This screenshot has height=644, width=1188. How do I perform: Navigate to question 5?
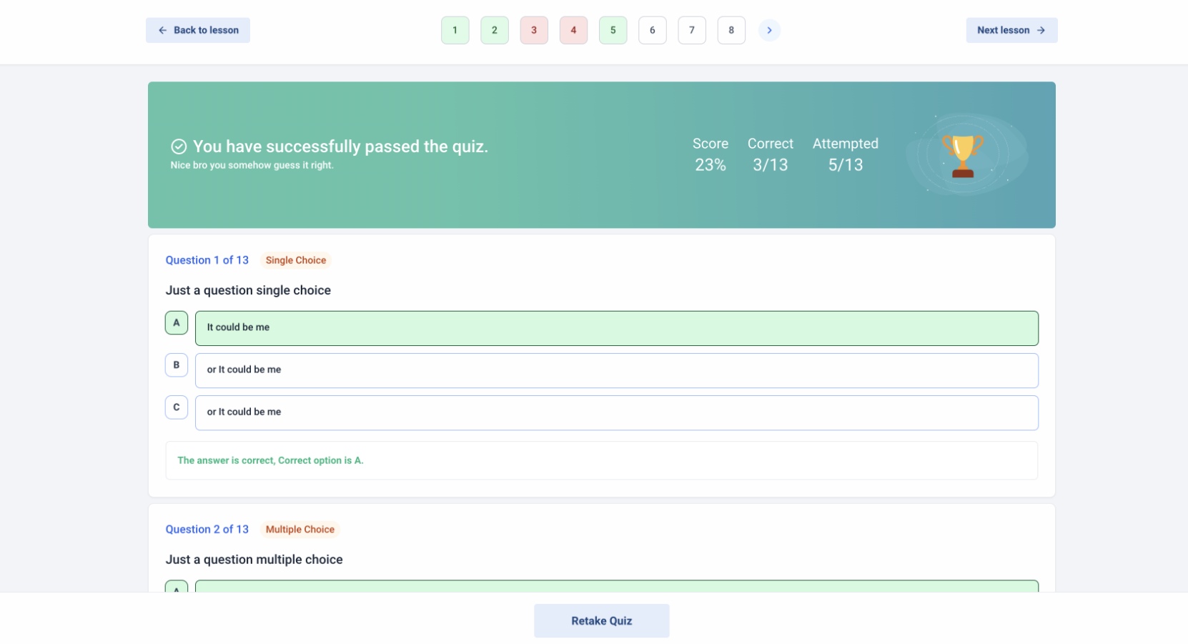[x=613, y=30]
